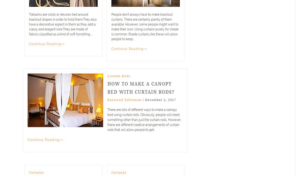
Task: Click the canopy bed bedroom thumbnail
Action: pyautogui.click(x=65, y=100)
